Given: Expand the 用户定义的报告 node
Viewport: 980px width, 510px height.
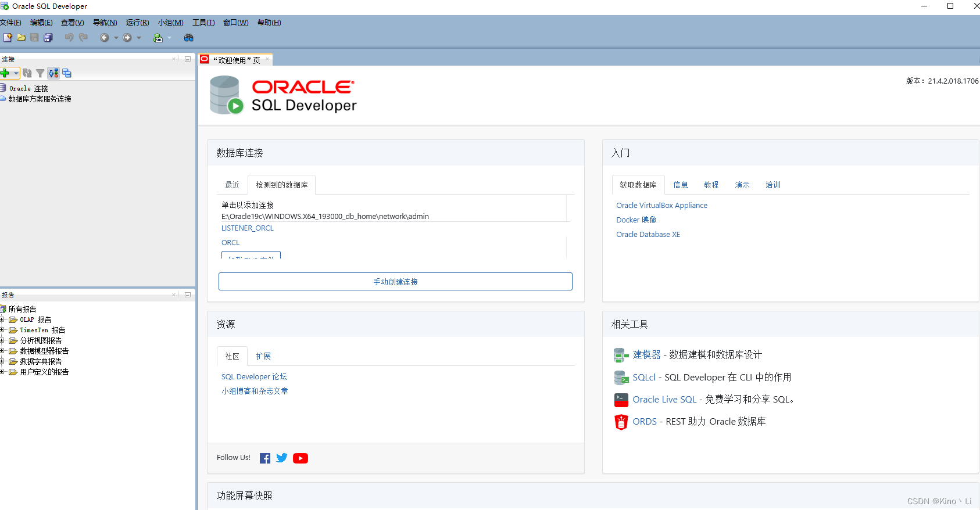Looking at the screenshot, I should 2,372.
